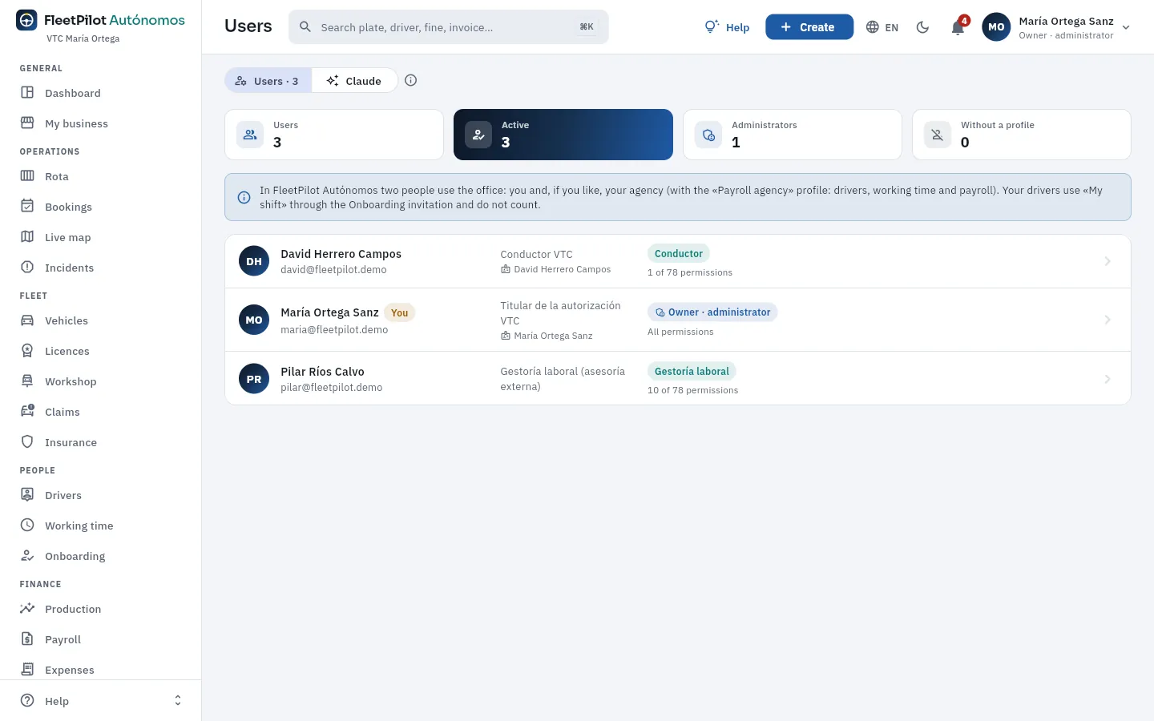Screen dimensions: 1154x721
Task: Expand the María Ortega Sanz account menu
Action: click(1056, 27)
